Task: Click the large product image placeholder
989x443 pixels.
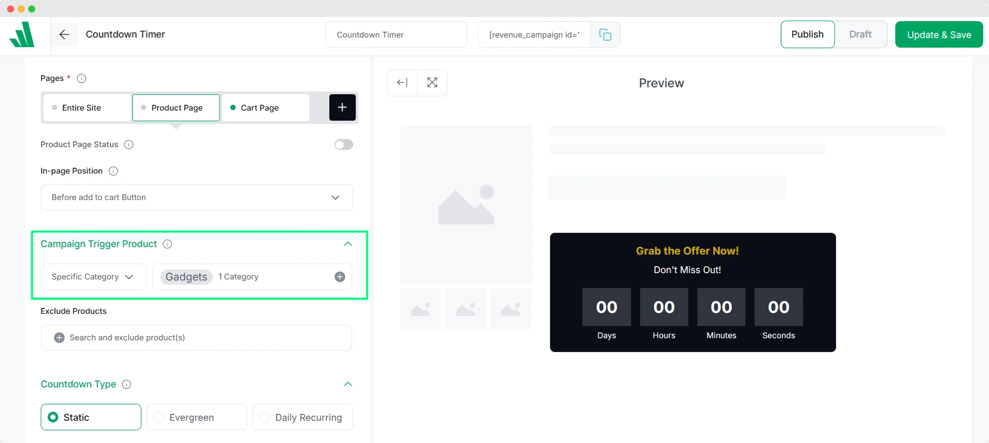Action: pyautogui.click(x=466, y=205)
